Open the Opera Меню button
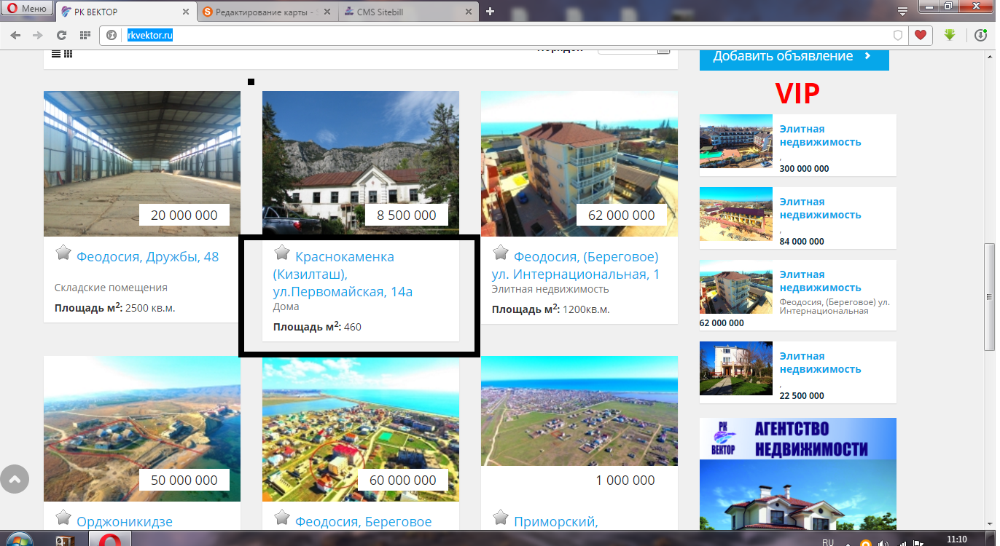The height and width of the screenshot is (546, 1000). pyautogui.click(x=28, y=9)
